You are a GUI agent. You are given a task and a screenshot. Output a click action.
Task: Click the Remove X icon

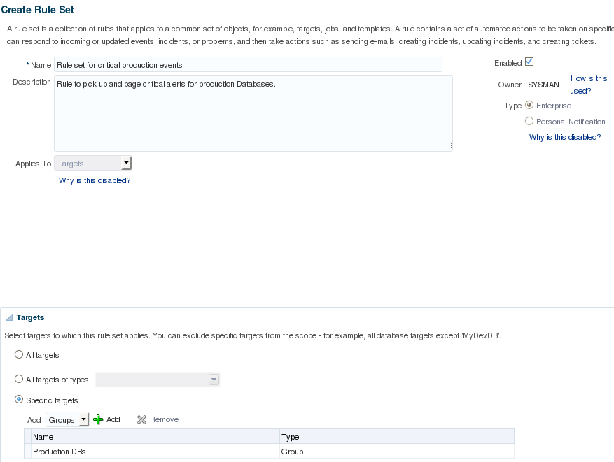pos(141,419)
